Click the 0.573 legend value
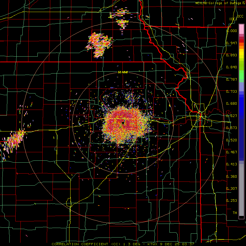Screen dimensions: 246x246 232,128
